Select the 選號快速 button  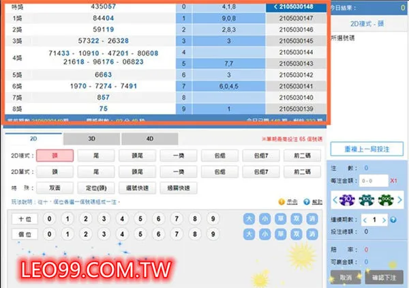click(x=137, y=188)
